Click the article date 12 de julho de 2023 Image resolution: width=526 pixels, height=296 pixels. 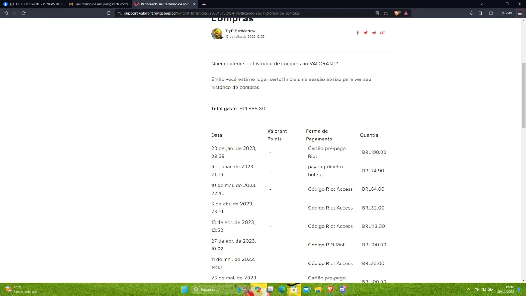coord(245,36)
